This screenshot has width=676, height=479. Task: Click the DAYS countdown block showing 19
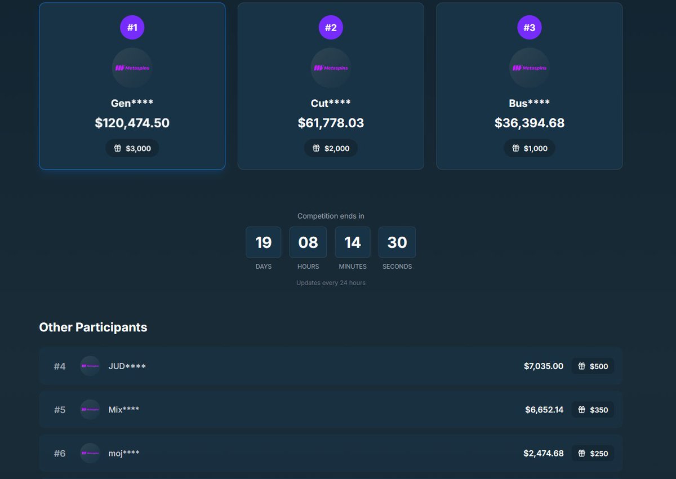click(263, 242)
